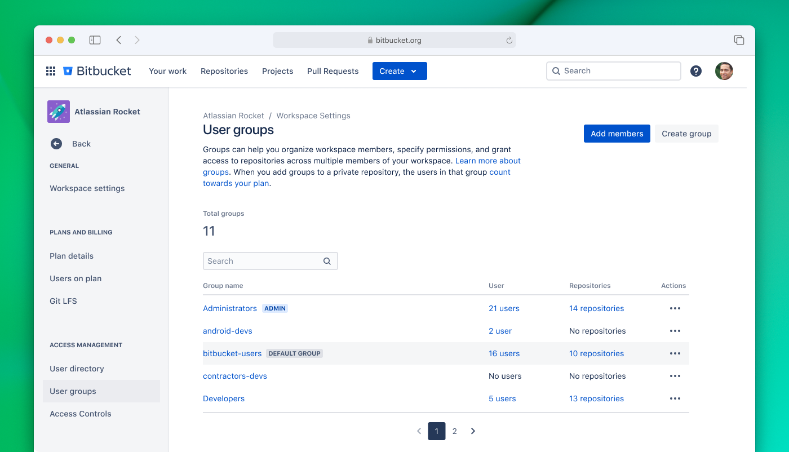Expand the Create dropdown button
The height and width of the screenshot is (452, 789).
coord(400,71)
